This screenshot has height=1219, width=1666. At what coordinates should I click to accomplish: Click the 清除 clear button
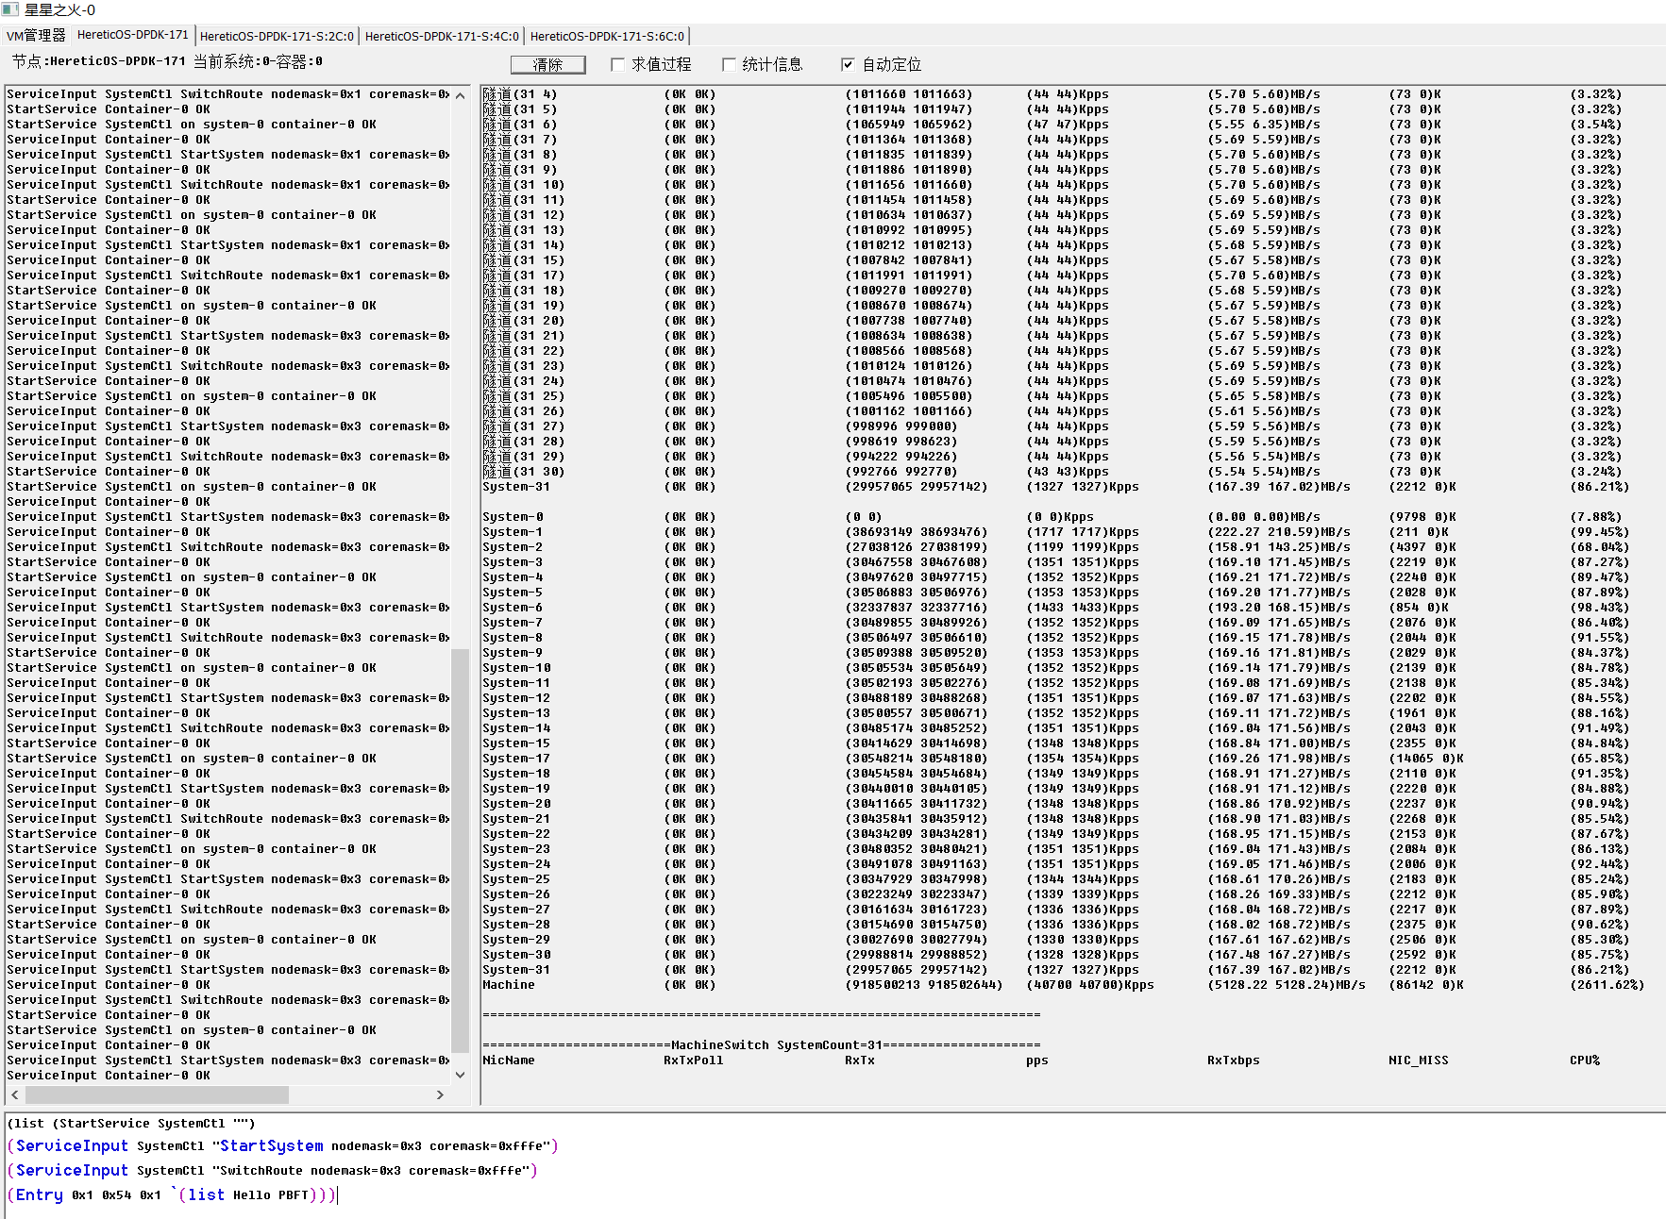(x=547, y=64)
